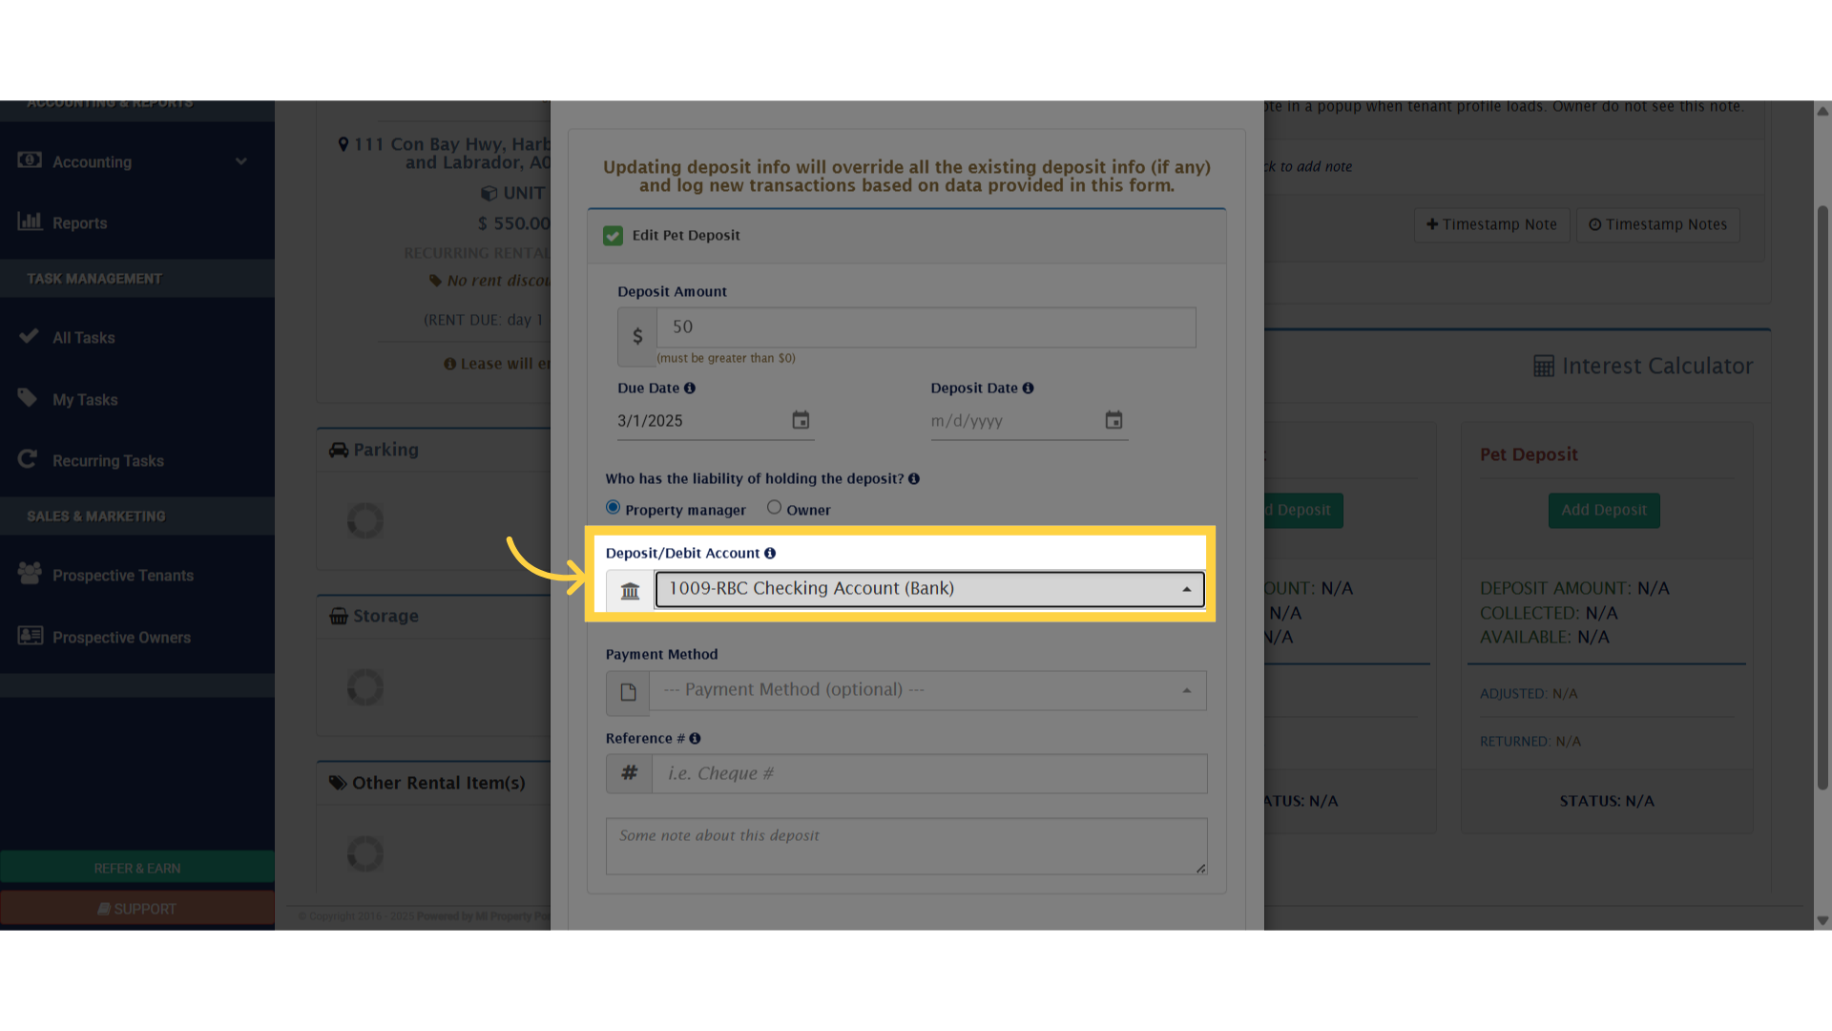Viewport: 1832px width, 1031px height.
Task: Click the Deposit/Debit Account info icon
Action: [x=770, y=553]
